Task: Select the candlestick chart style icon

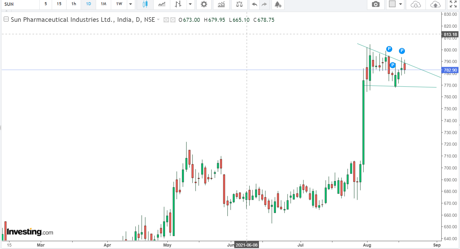Action: point(145,4)
